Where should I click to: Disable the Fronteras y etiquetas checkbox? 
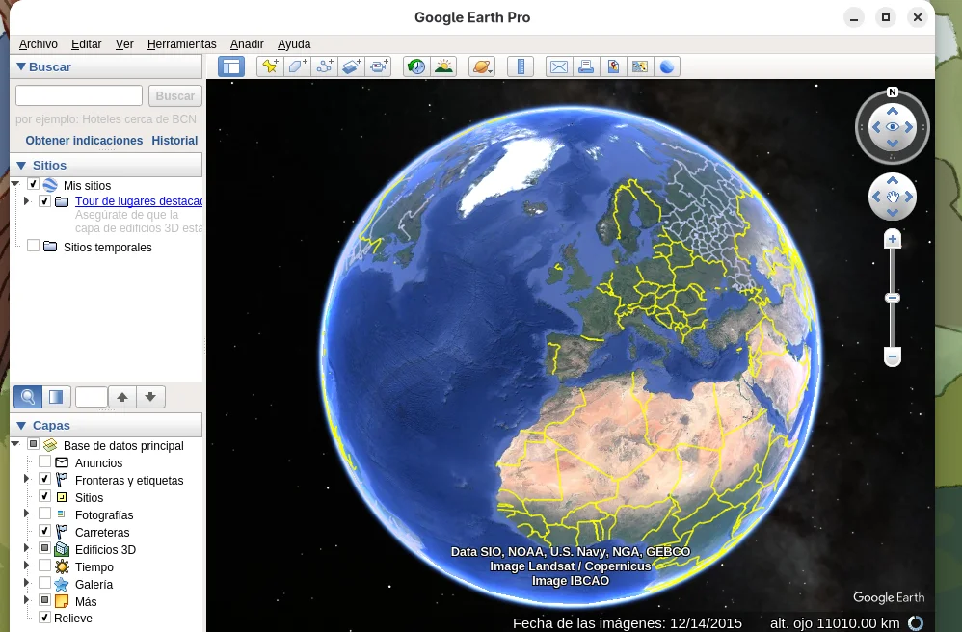44,479
